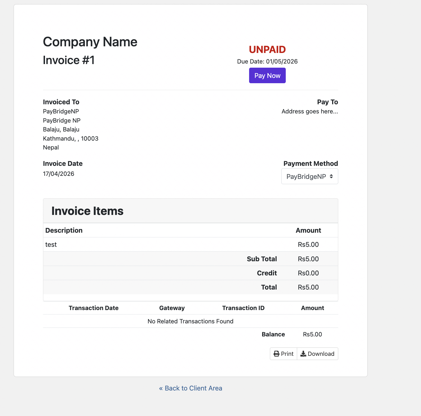Click the Invoice Items panel heading
Image resolution: width=421 pixels, height=416 pixels.
coord(87,211)
